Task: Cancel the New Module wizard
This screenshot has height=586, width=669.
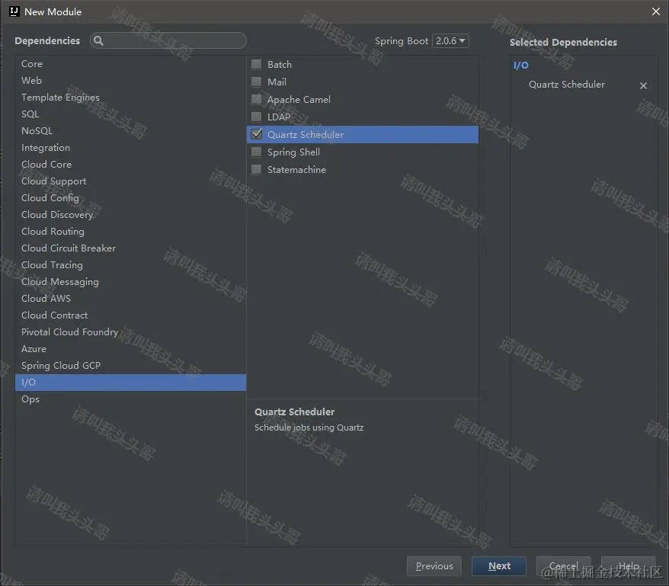Action: tap(564, 566)
